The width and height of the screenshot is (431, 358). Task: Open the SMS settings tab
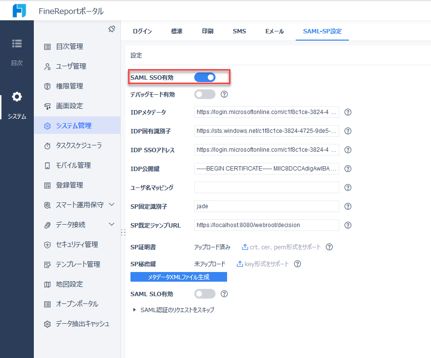[x=239, y=30]
